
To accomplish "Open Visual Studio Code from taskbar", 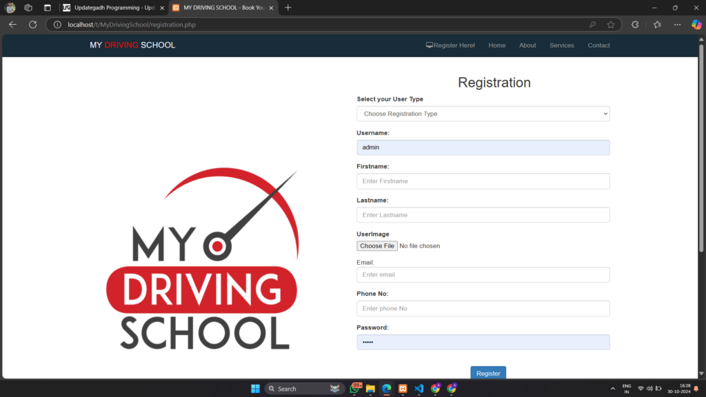I will tap(419, 389).
